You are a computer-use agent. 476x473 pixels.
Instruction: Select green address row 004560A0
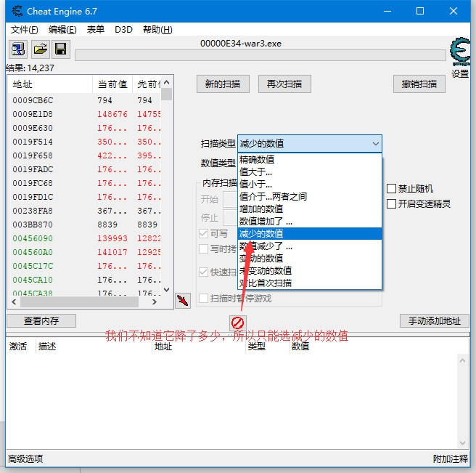(x=85, y=252)
